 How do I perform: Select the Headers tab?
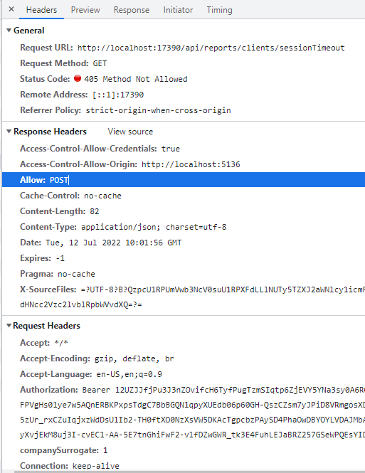42,10
